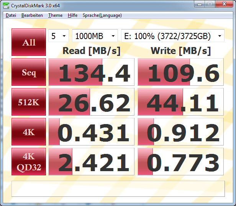
Task: Open the Theme menu
Action: 55,15
